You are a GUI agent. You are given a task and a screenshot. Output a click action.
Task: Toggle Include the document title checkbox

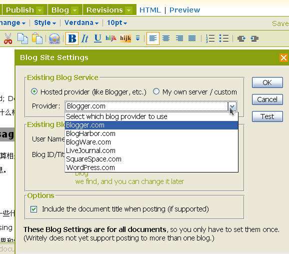33,209
